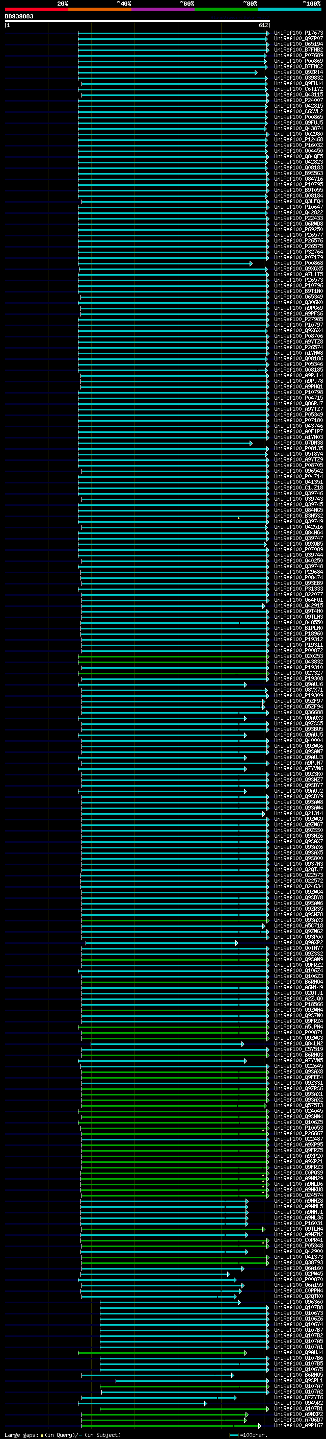Select hit UniRef100_Q2QTJ7
326x1439 pixels.
tap(298, 870)
